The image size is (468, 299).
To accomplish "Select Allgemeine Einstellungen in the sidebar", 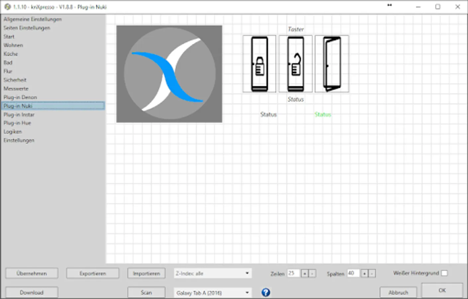I will point(33,19).
